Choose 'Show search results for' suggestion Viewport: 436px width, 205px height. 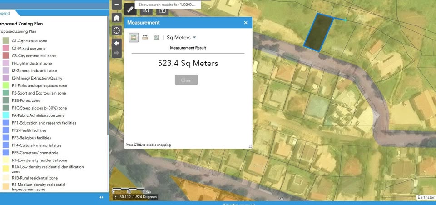(x=167, y=5)
